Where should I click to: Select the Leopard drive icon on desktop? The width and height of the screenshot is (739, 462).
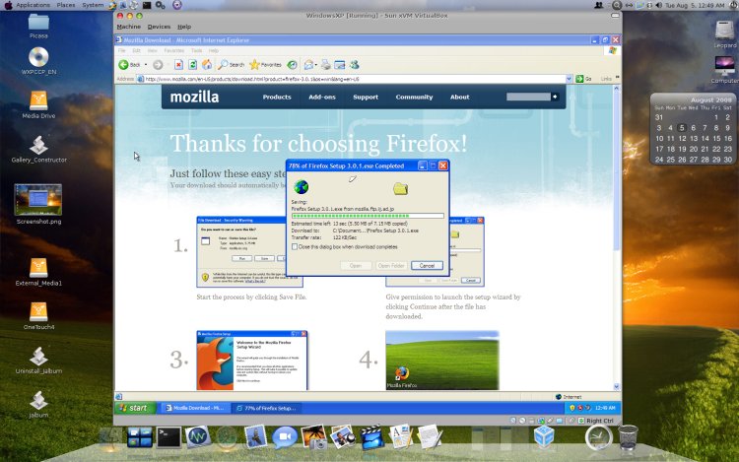[x=724, y=34]
